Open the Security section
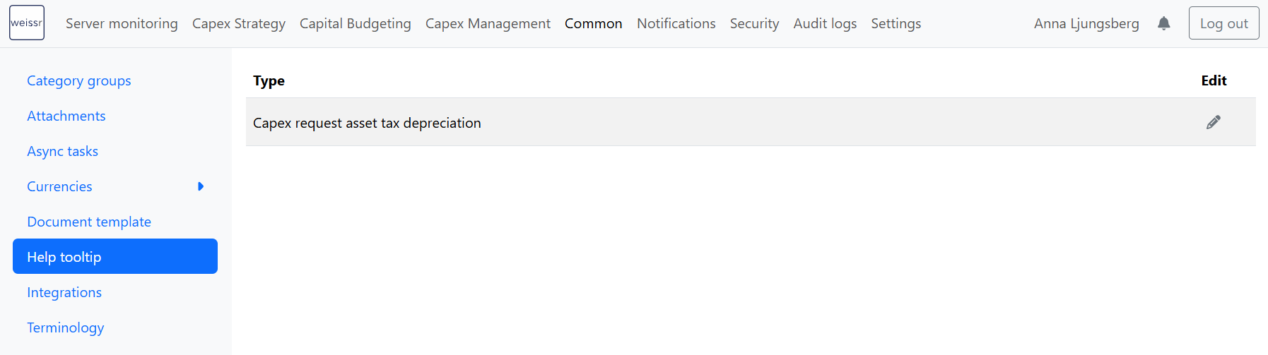1268x355 pixels. (x=755, y=23)
